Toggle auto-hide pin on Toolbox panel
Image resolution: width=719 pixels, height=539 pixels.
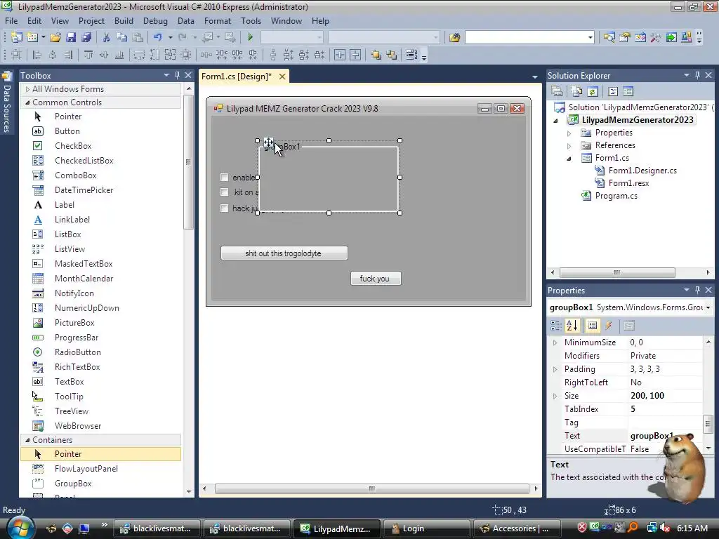click(177, 75)
